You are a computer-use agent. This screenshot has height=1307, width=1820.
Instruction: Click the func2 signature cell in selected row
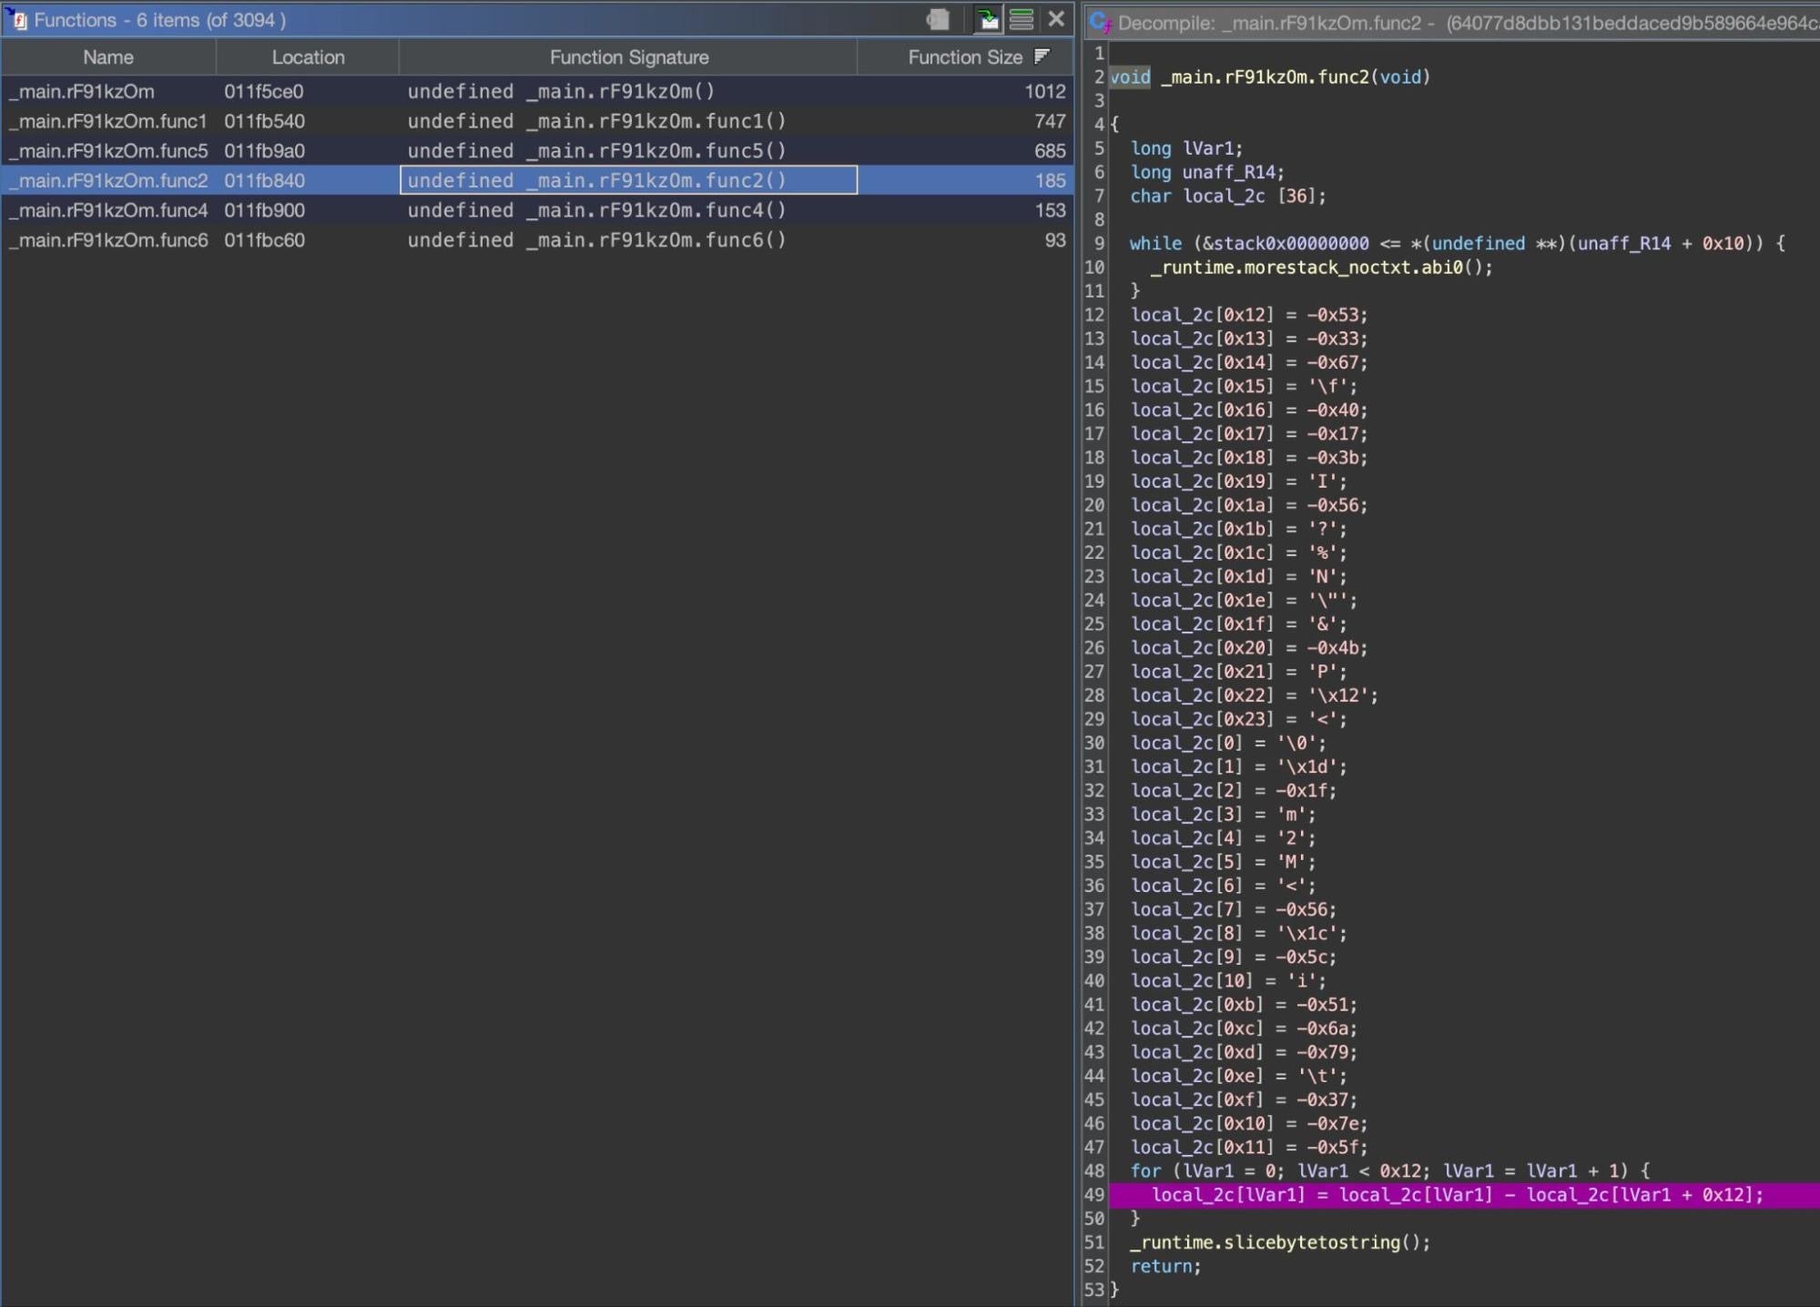(628, 180)
